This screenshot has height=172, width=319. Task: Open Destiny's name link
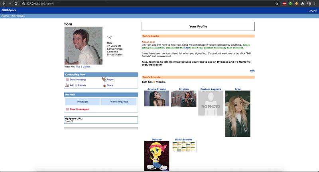157,139
